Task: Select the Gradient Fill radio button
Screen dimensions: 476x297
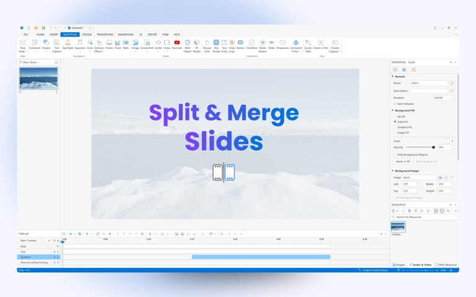Action: pos(395,127)
